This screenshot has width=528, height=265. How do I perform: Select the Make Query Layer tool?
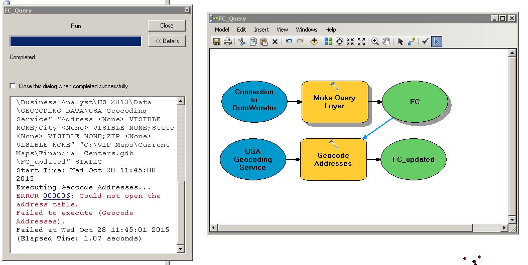click(335, 102)
